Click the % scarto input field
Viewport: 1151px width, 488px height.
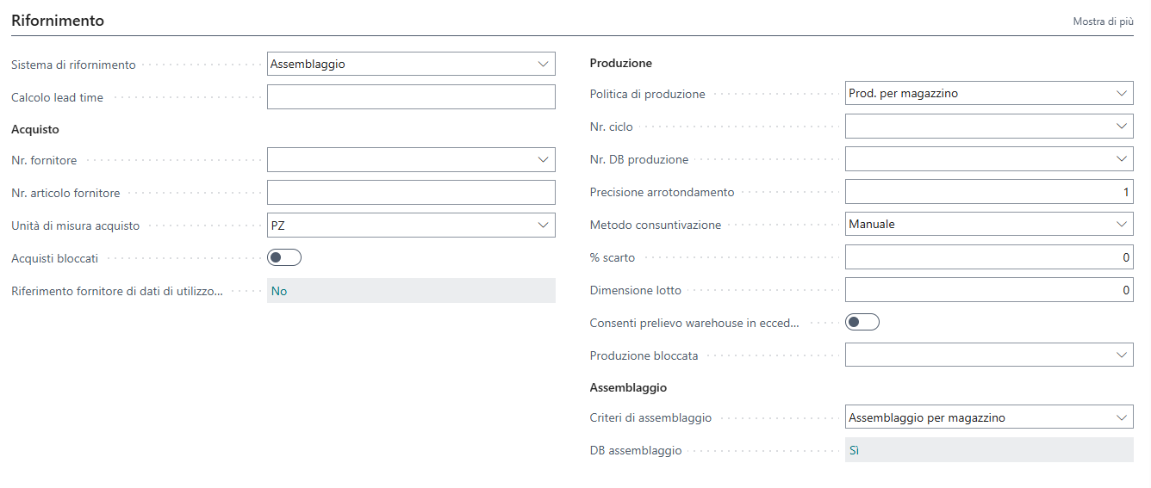pos(988,257)
